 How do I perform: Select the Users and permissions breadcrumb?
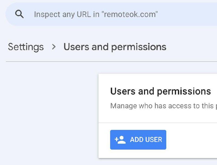[x=115, y=47]
